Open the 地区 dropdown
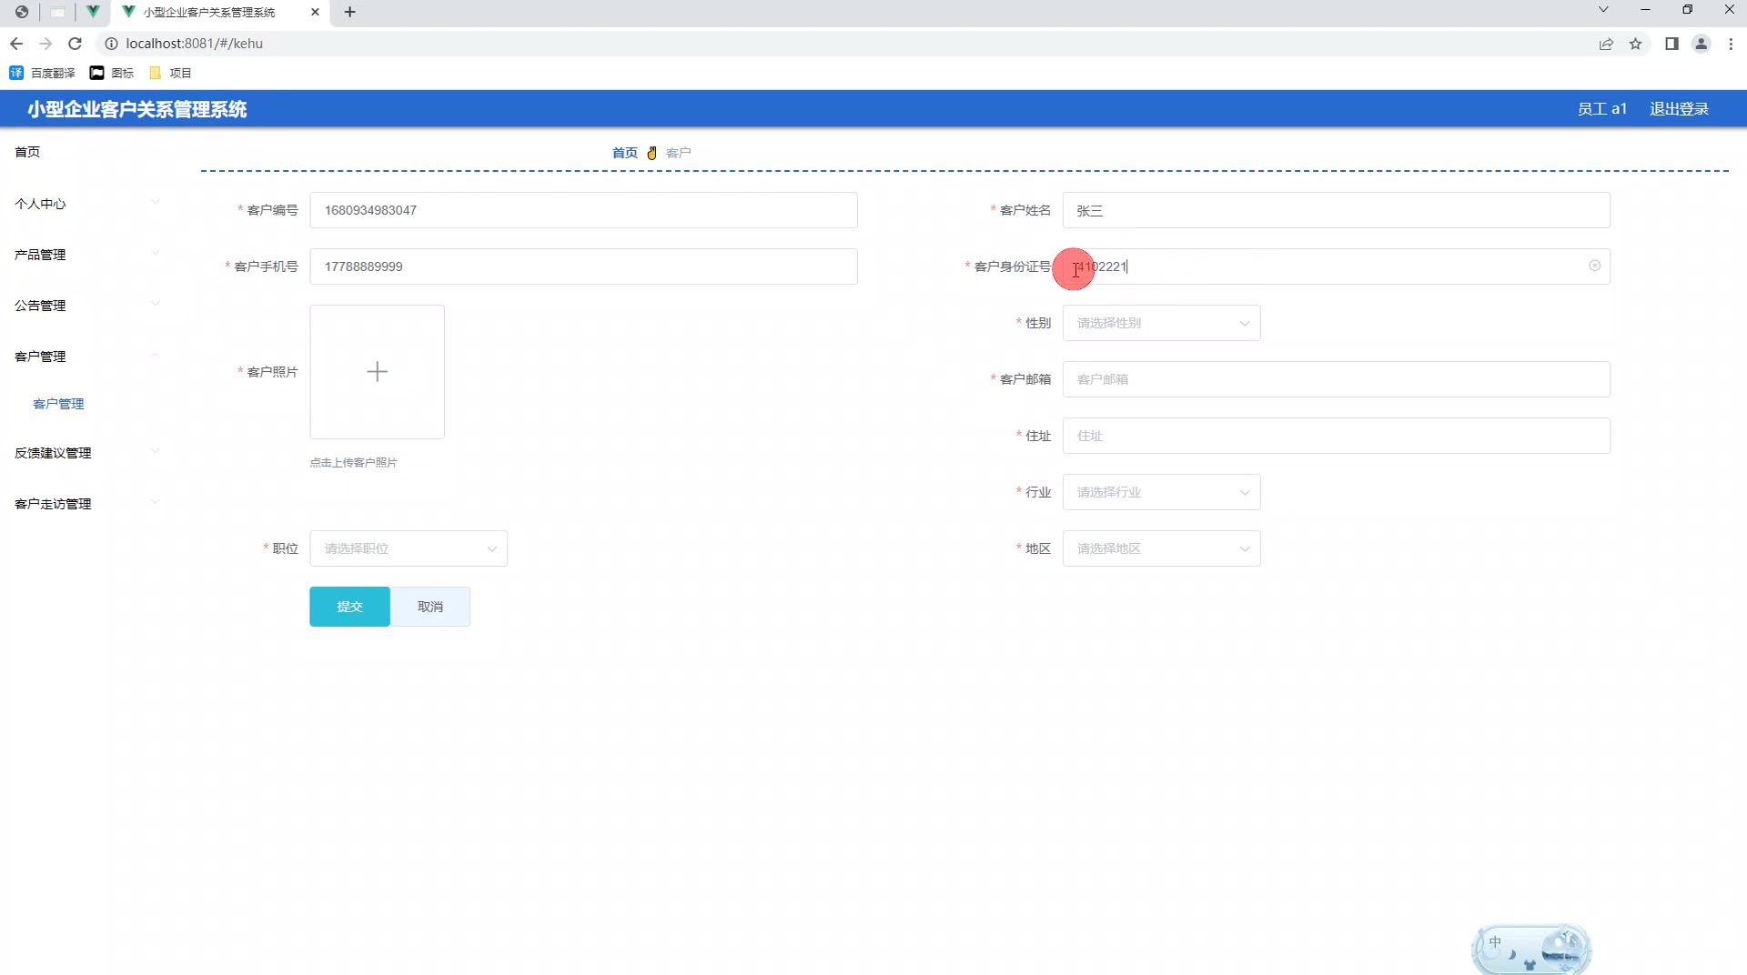 (1161, 548)
